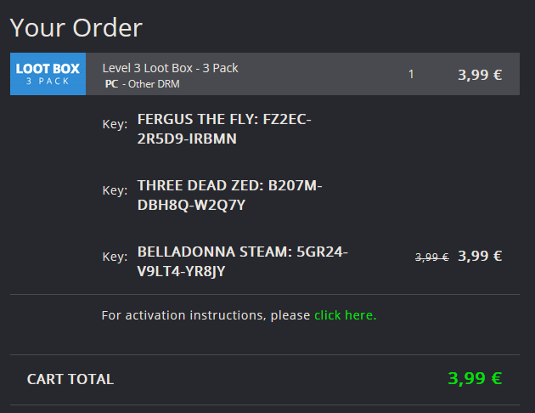This screenshot has width=535, height=413.
Task: Click the gray Level 3 Loot Box order row
Action: click(x=265, y=74)
